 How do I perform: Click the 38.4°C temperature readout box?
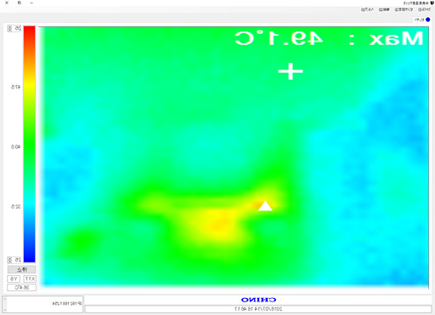pyautogui.click(x=22, y=288)
